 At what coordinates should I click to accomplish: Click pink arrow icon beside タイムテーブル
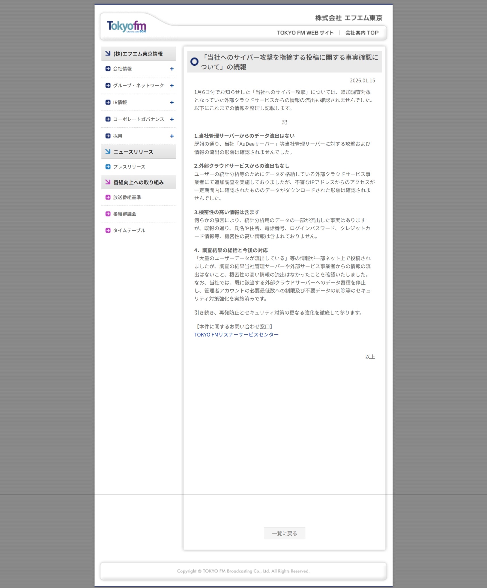pos(108,230)
